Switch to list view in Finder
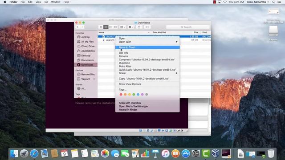Screen dimensions: 285x160 [106, 27]
